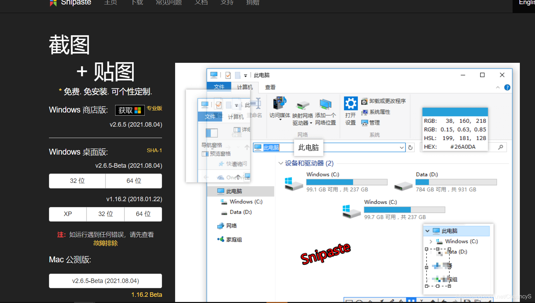Click the blue 文件 tab in Explorer image
The height and width of the screenshot is (303, 535).
click(219, 87)
